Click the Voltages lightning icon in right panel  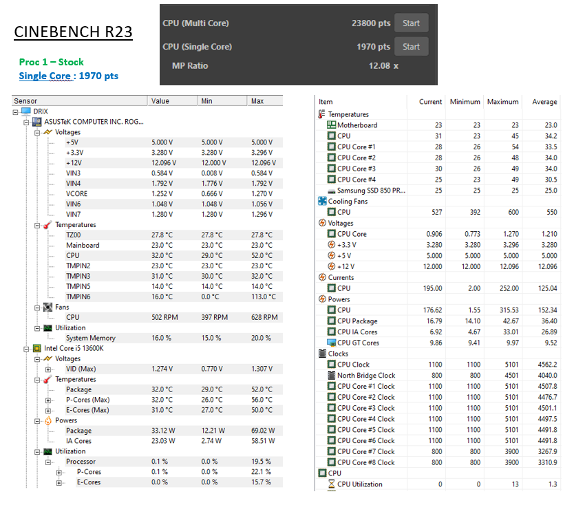click(x=322, y=223)
